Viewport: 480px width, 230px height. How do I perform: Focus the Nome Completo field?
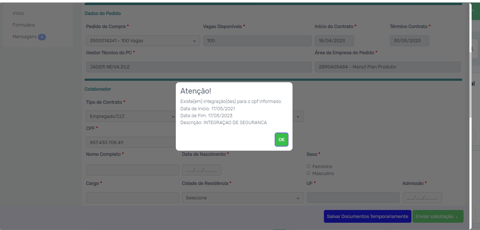coord(132,170)
